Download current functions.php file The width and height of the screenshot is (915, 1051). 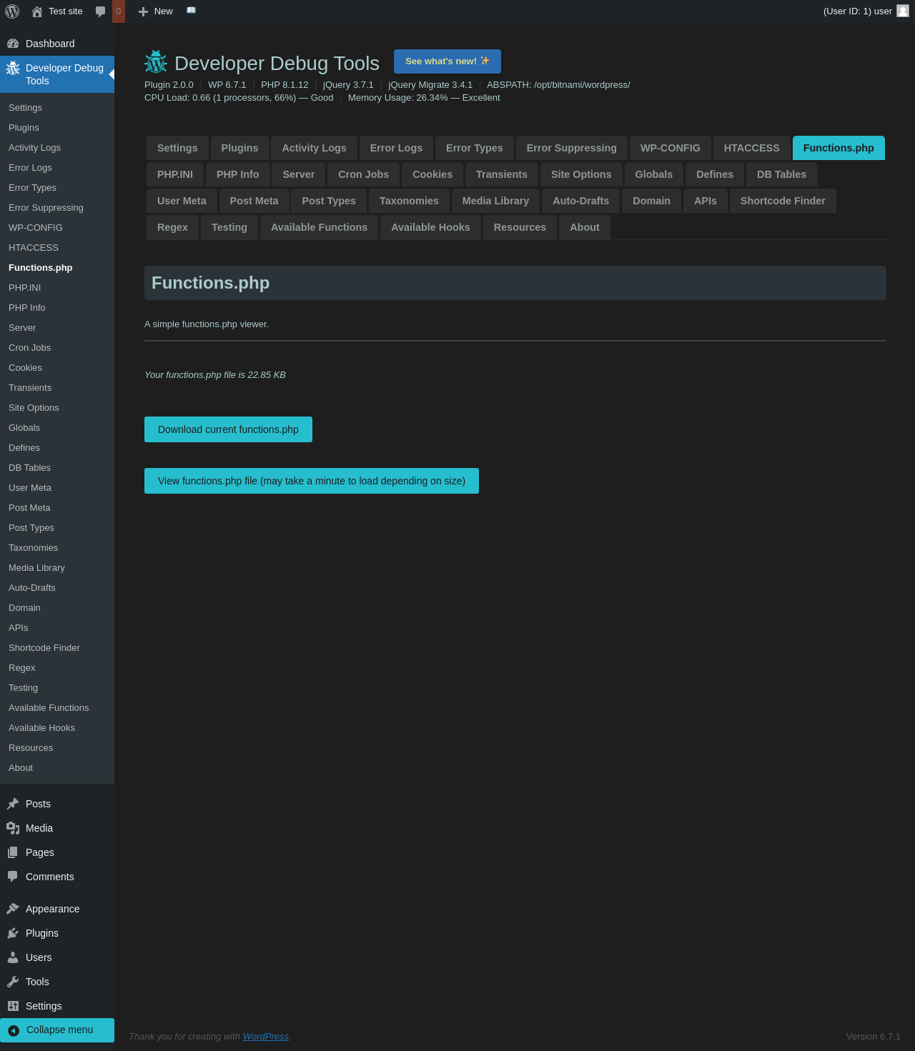coord(228,429)
